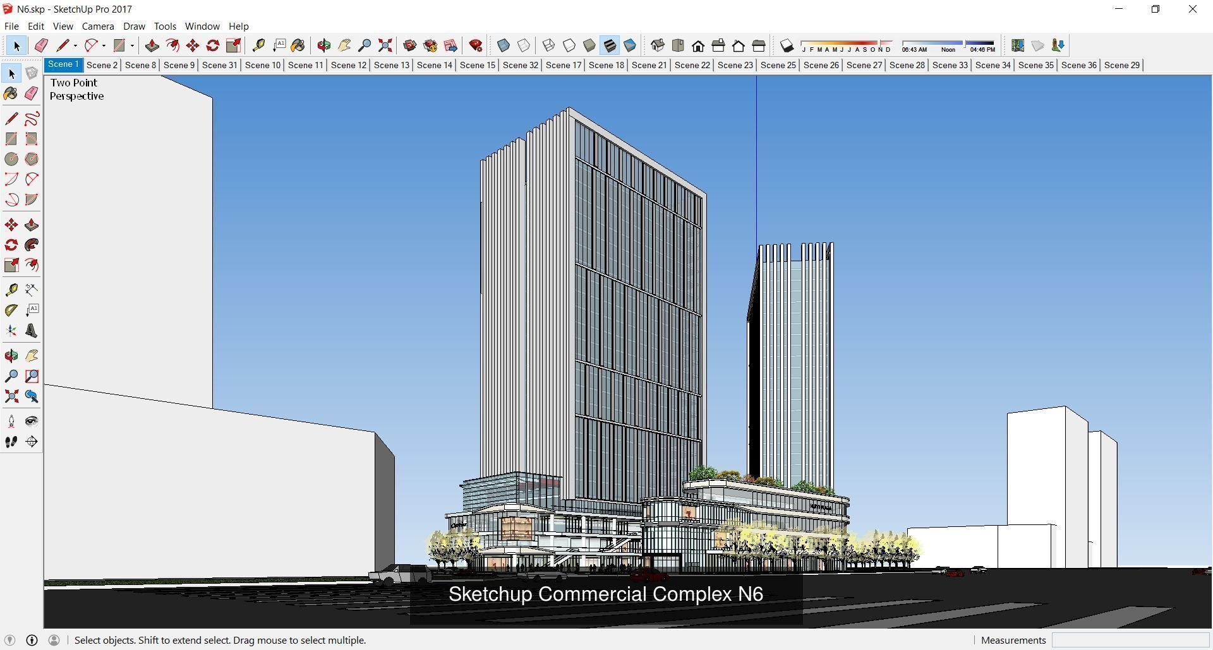Select the Eraser tool in the top toolbar
The height and width of the screenshot is (650, 1213).
point(41,45)
